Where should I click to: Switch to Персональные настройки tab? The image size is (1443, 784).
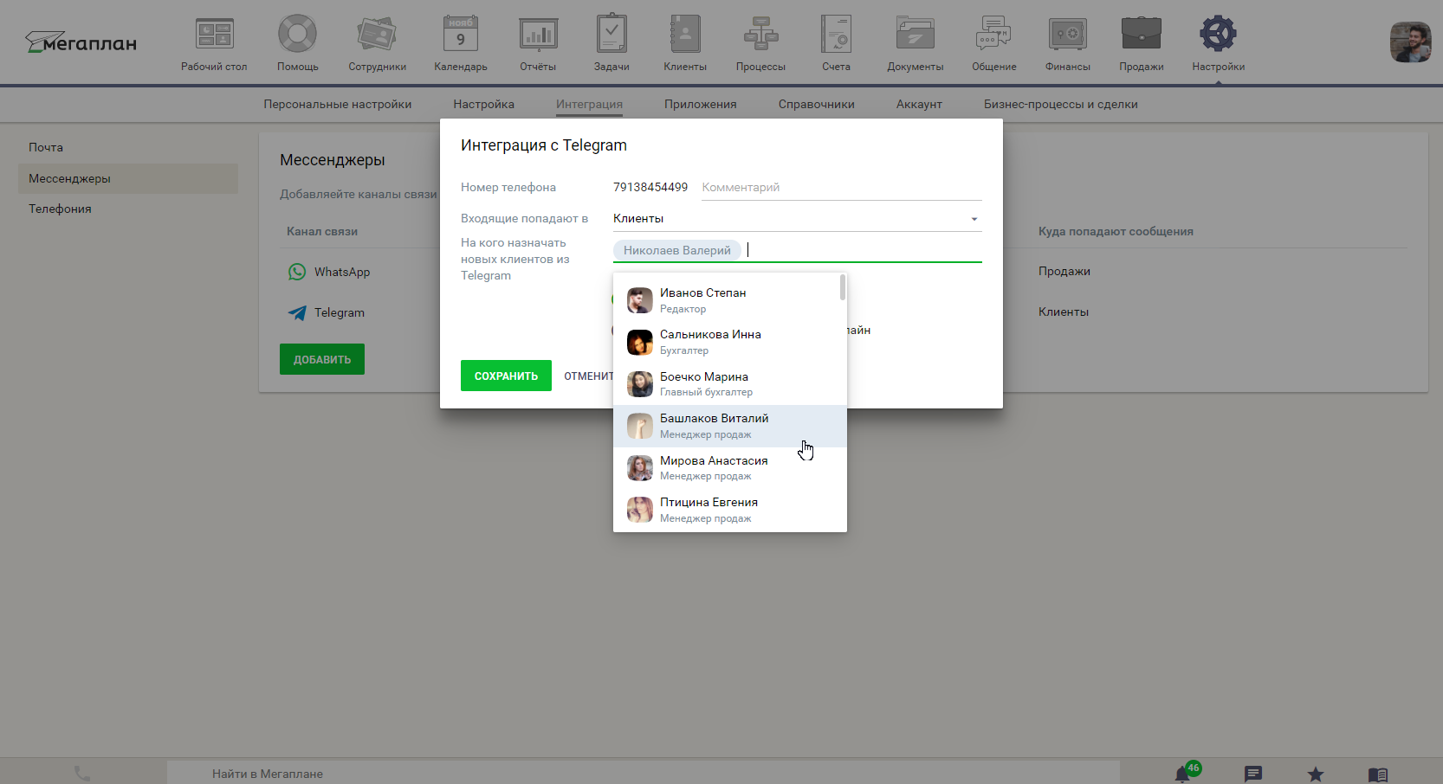coord(338,104)
